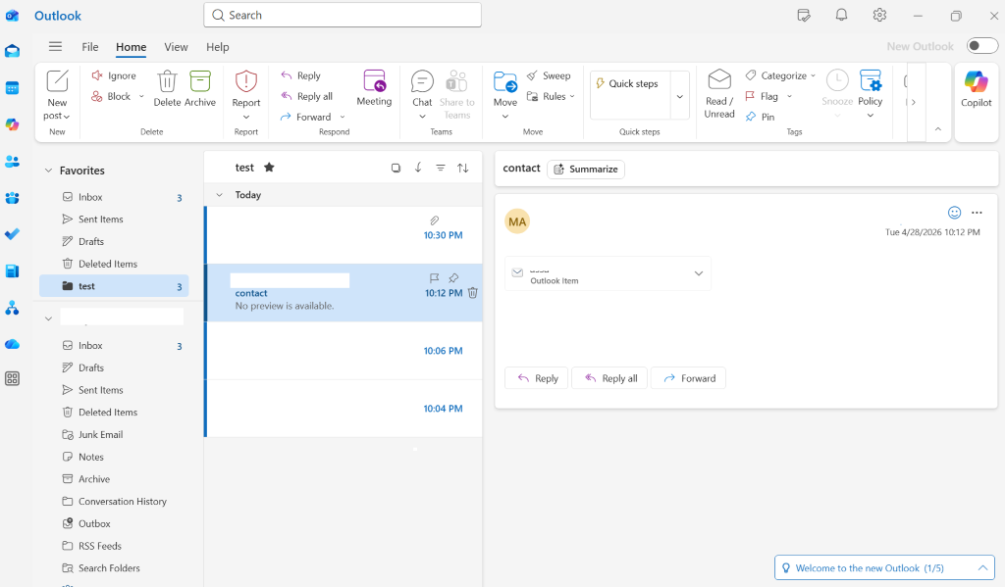Click the Search box
1005x587 pixels.
tap(343, 15)
